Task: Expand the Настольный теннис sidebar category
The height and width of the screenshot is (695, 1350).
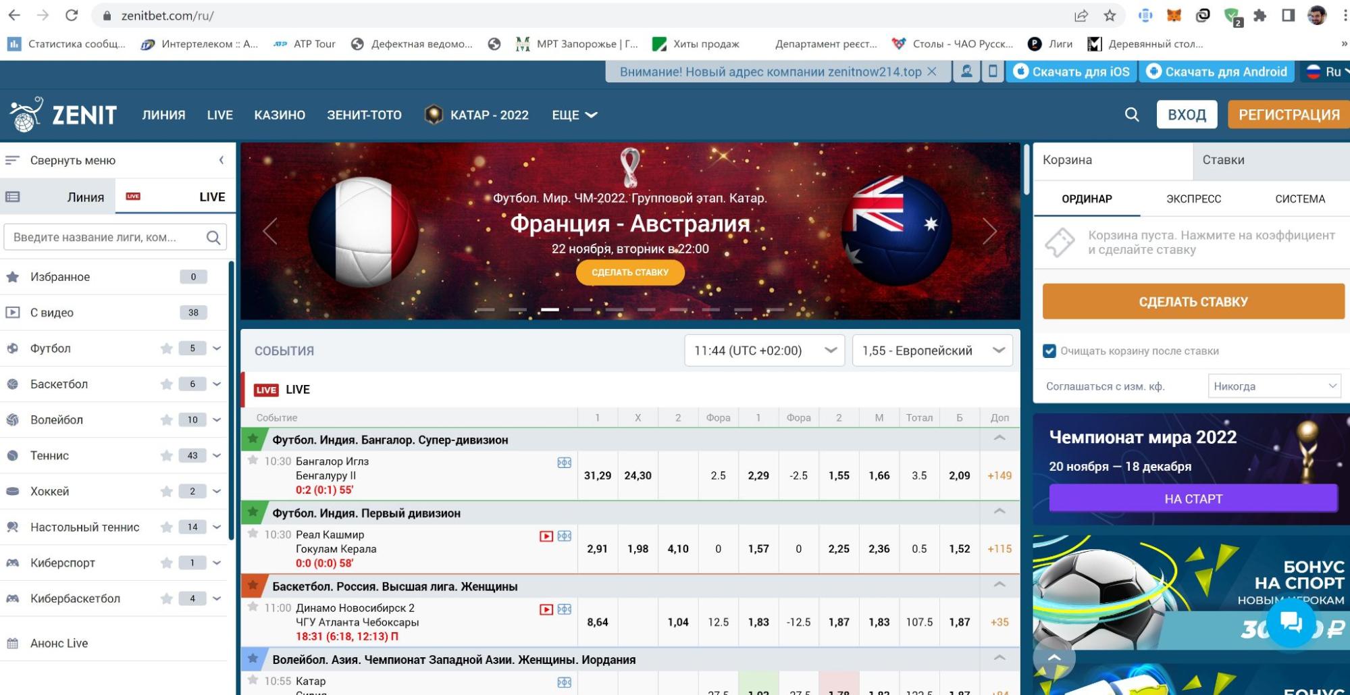Action: [217, 527]
